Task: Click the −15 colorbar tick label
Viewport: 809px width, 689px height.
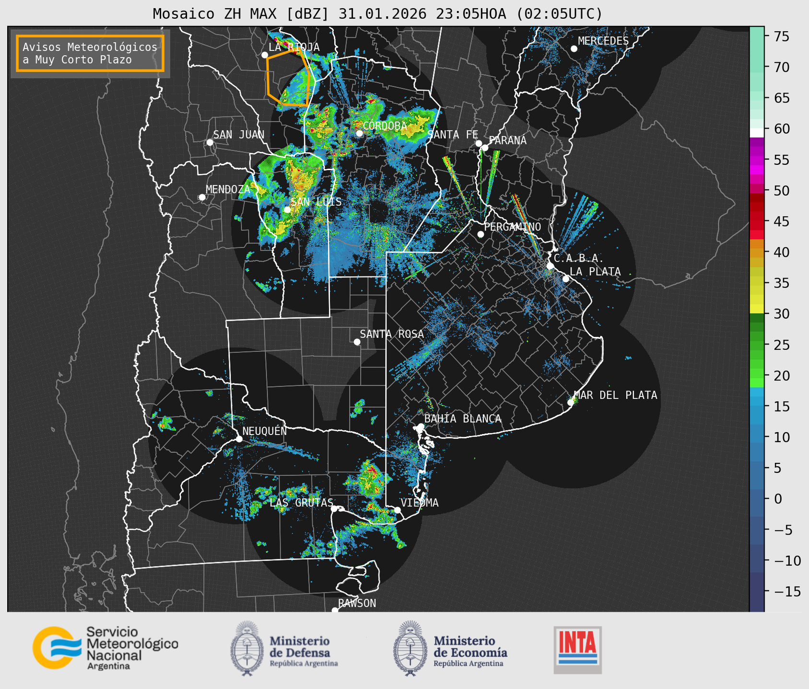Action: [x=786, y=591]
